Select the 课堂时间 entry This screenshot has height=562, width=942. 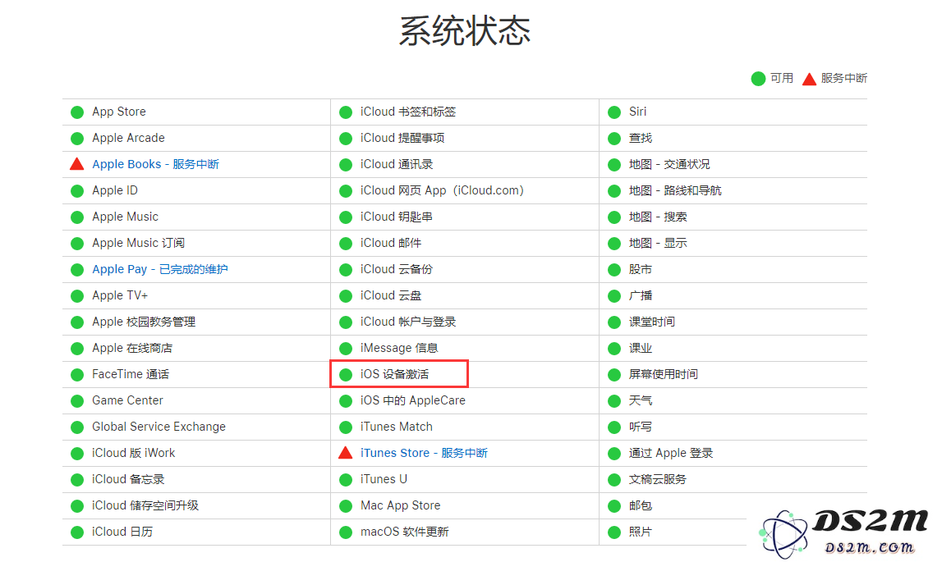coord(652,322)
